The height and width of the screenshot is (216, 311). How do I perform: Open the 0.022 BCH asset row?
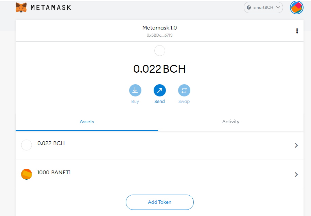coord(159,145)
